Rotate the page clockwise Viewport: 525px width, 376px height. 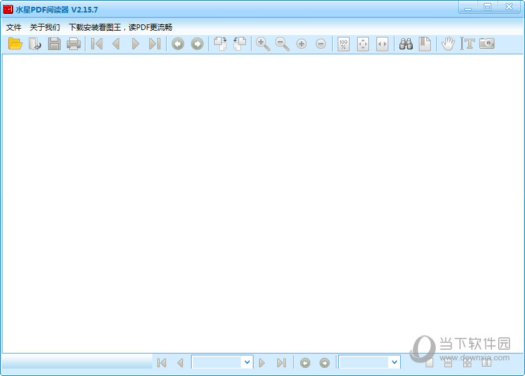coord(220,44)
